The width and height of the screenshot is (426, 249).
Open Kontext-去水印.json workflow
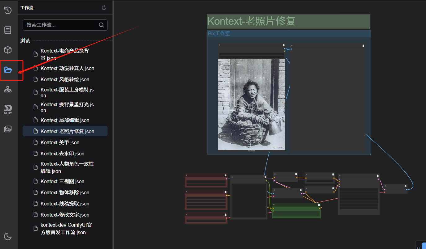65,154
